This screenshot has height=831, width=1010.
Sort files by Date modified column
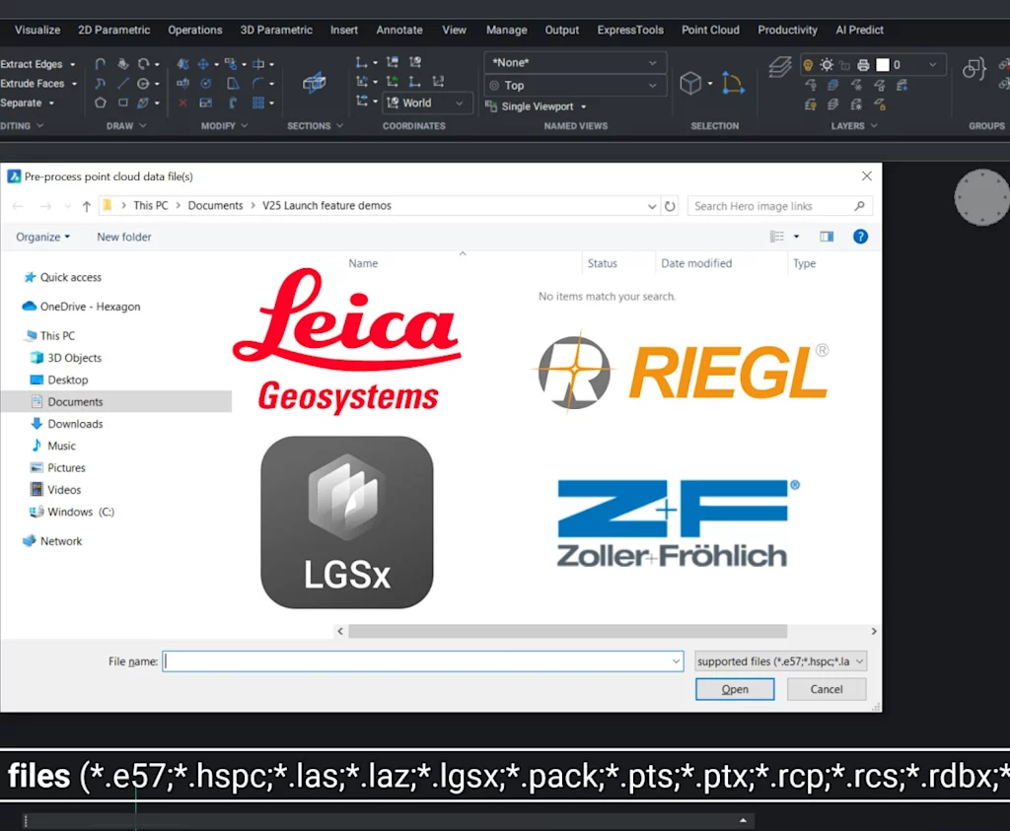click(696, 263)
